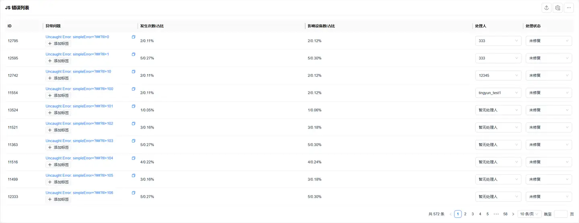This screenshot has width=579, height=223.
Task: Expand 暂无处理人 dropdown for row 13524
Action: point(498,110)
